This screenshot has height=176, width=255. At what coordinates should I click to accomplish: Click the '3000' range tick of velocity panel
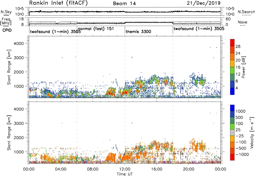18,123
